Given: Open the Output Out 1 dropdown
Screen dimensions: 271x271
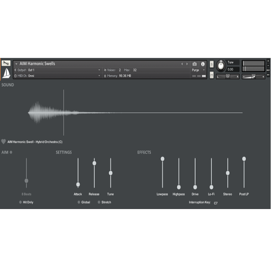Looking at the screenshot, I should (57, 70).
